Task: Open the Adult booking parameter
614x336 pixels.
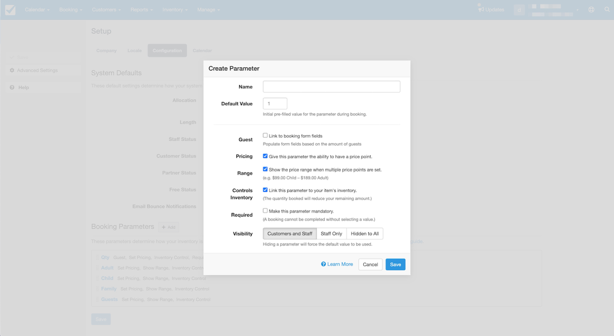Action: click(107, 268)
